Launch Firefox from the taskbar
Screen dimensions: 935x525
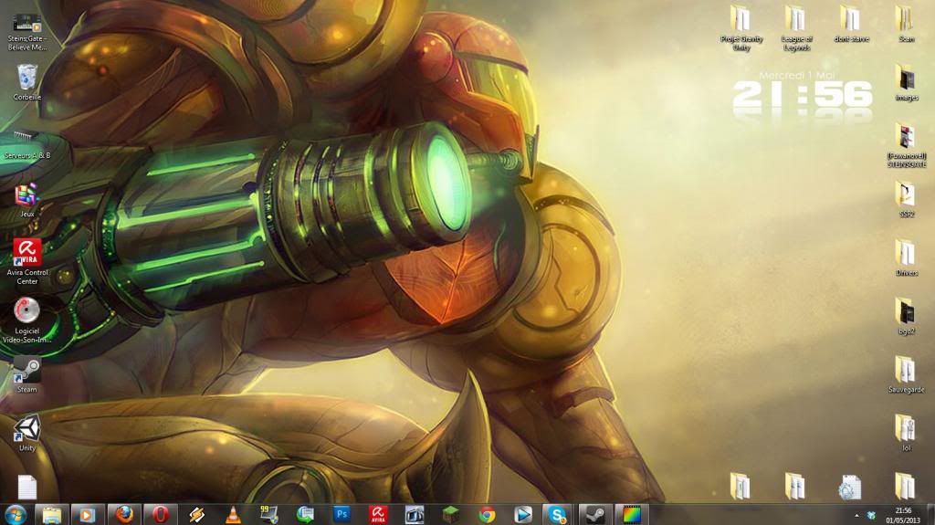click(x=124, y=514)
